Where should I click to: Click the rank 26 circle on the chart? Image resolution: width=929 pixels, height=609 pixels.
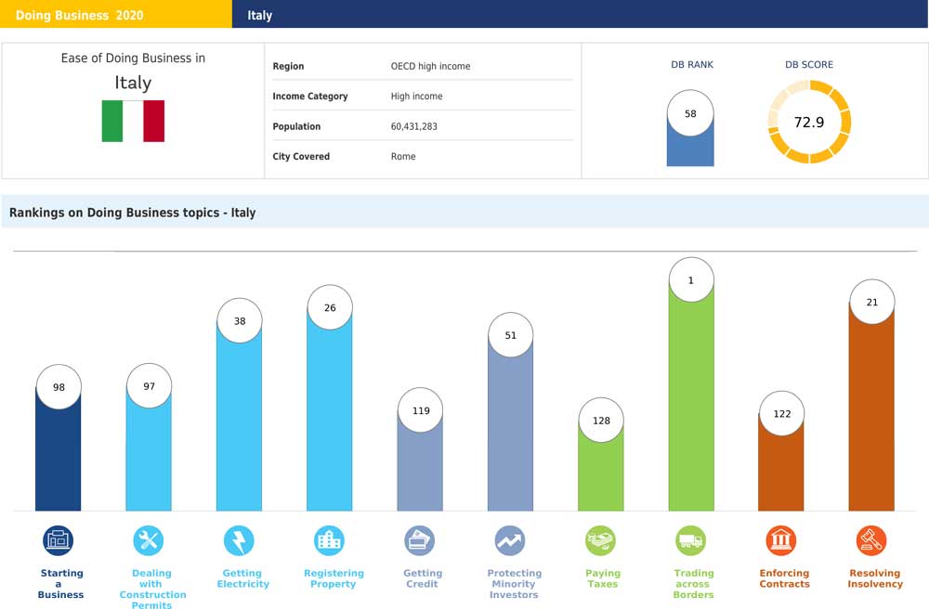330,308
